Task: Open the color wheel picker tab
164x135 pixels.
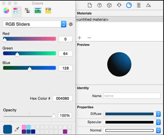Action: pyautogui.click(x=6, y=11)
